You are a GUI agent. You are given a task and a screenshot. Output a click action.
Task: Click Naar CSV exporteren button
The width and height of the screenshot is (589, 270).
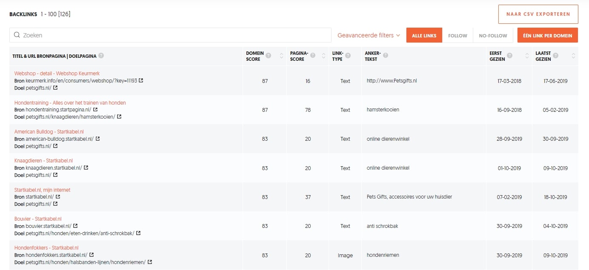coord(538,14)
